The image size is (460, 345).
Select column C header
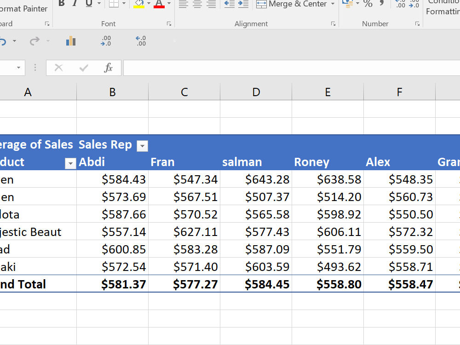coord(184,92)
